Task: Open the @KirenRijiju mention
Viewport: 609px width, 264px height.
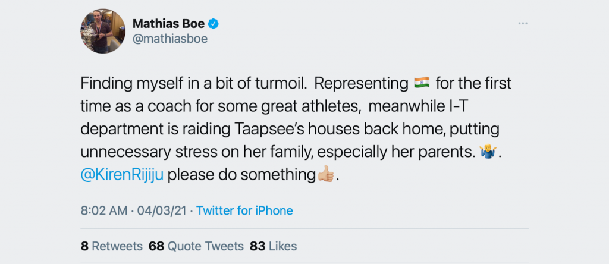Action: coord(121,176)
